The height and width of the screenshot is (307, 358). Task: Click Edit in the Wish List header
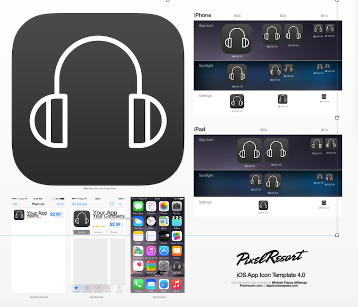pyautogui.click(x=15, y=204)
